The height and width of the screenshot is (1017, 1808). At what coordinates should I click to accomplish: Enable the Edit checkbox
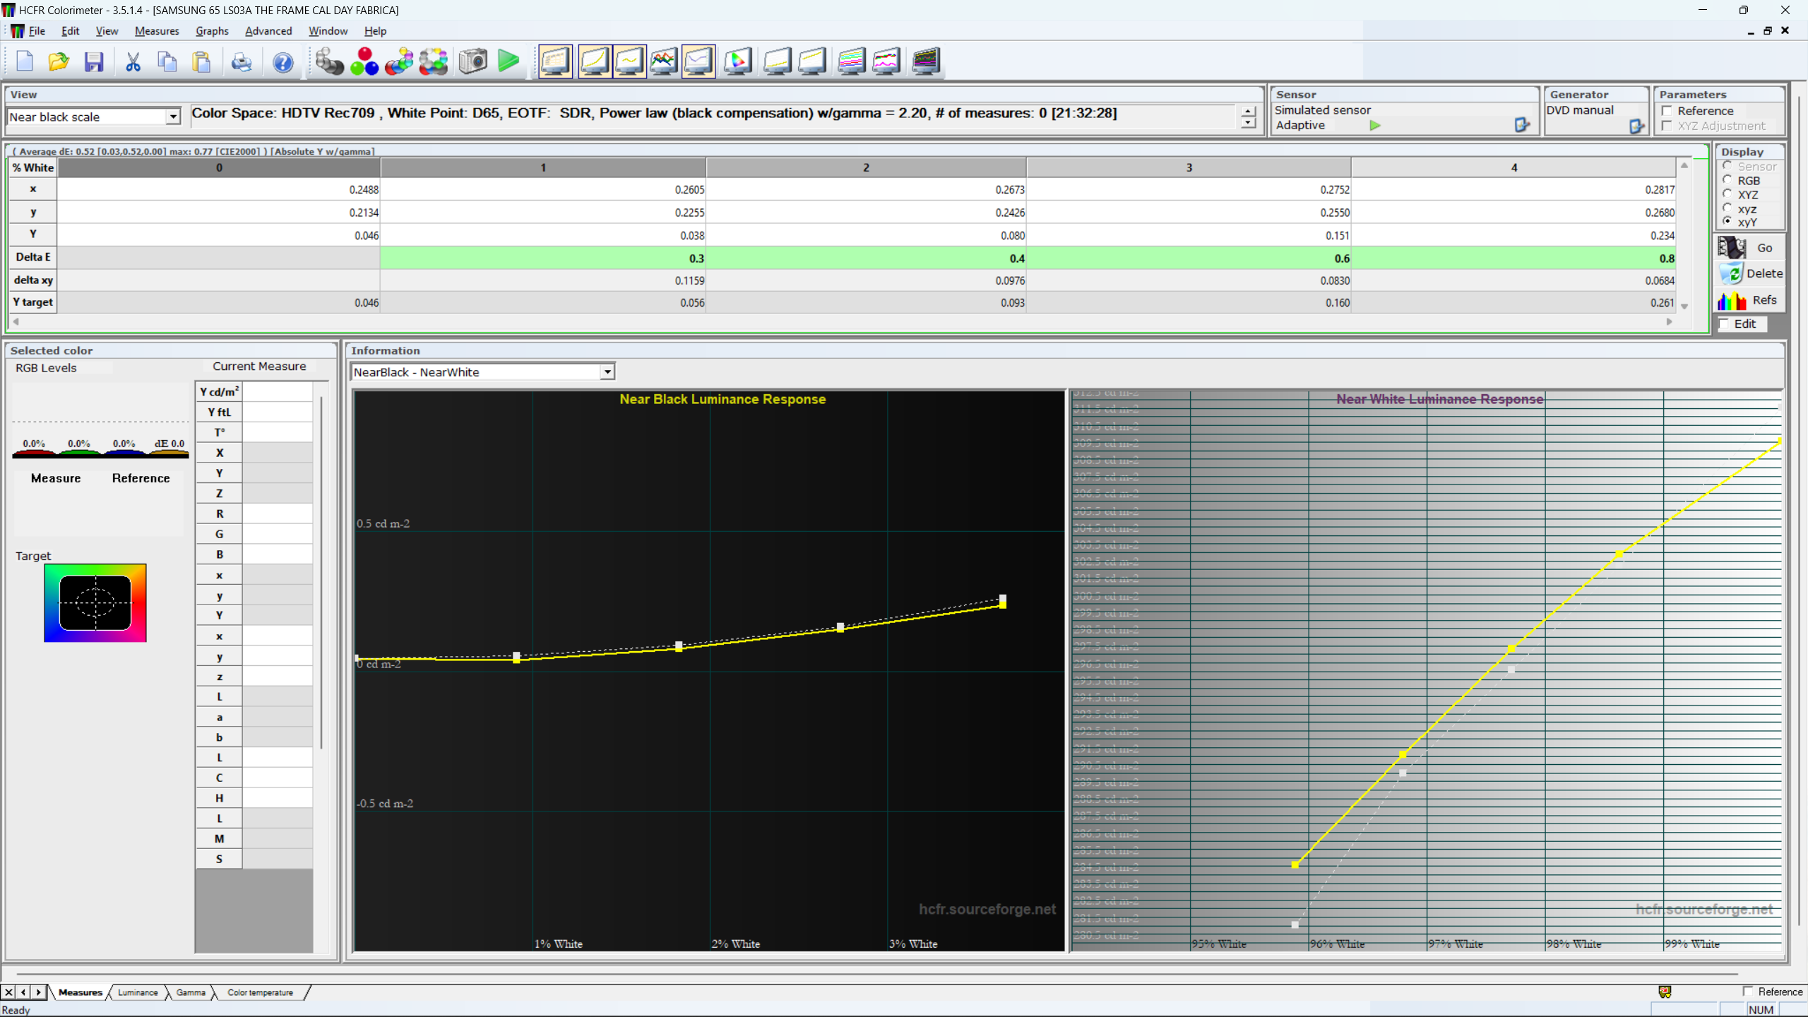[x=1725, y=323]
